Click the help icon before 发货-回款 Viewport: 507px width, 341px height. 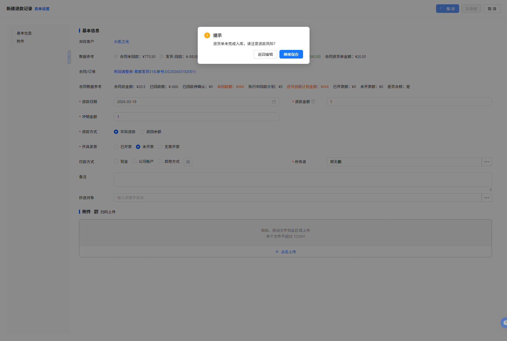tap(161, 57)
